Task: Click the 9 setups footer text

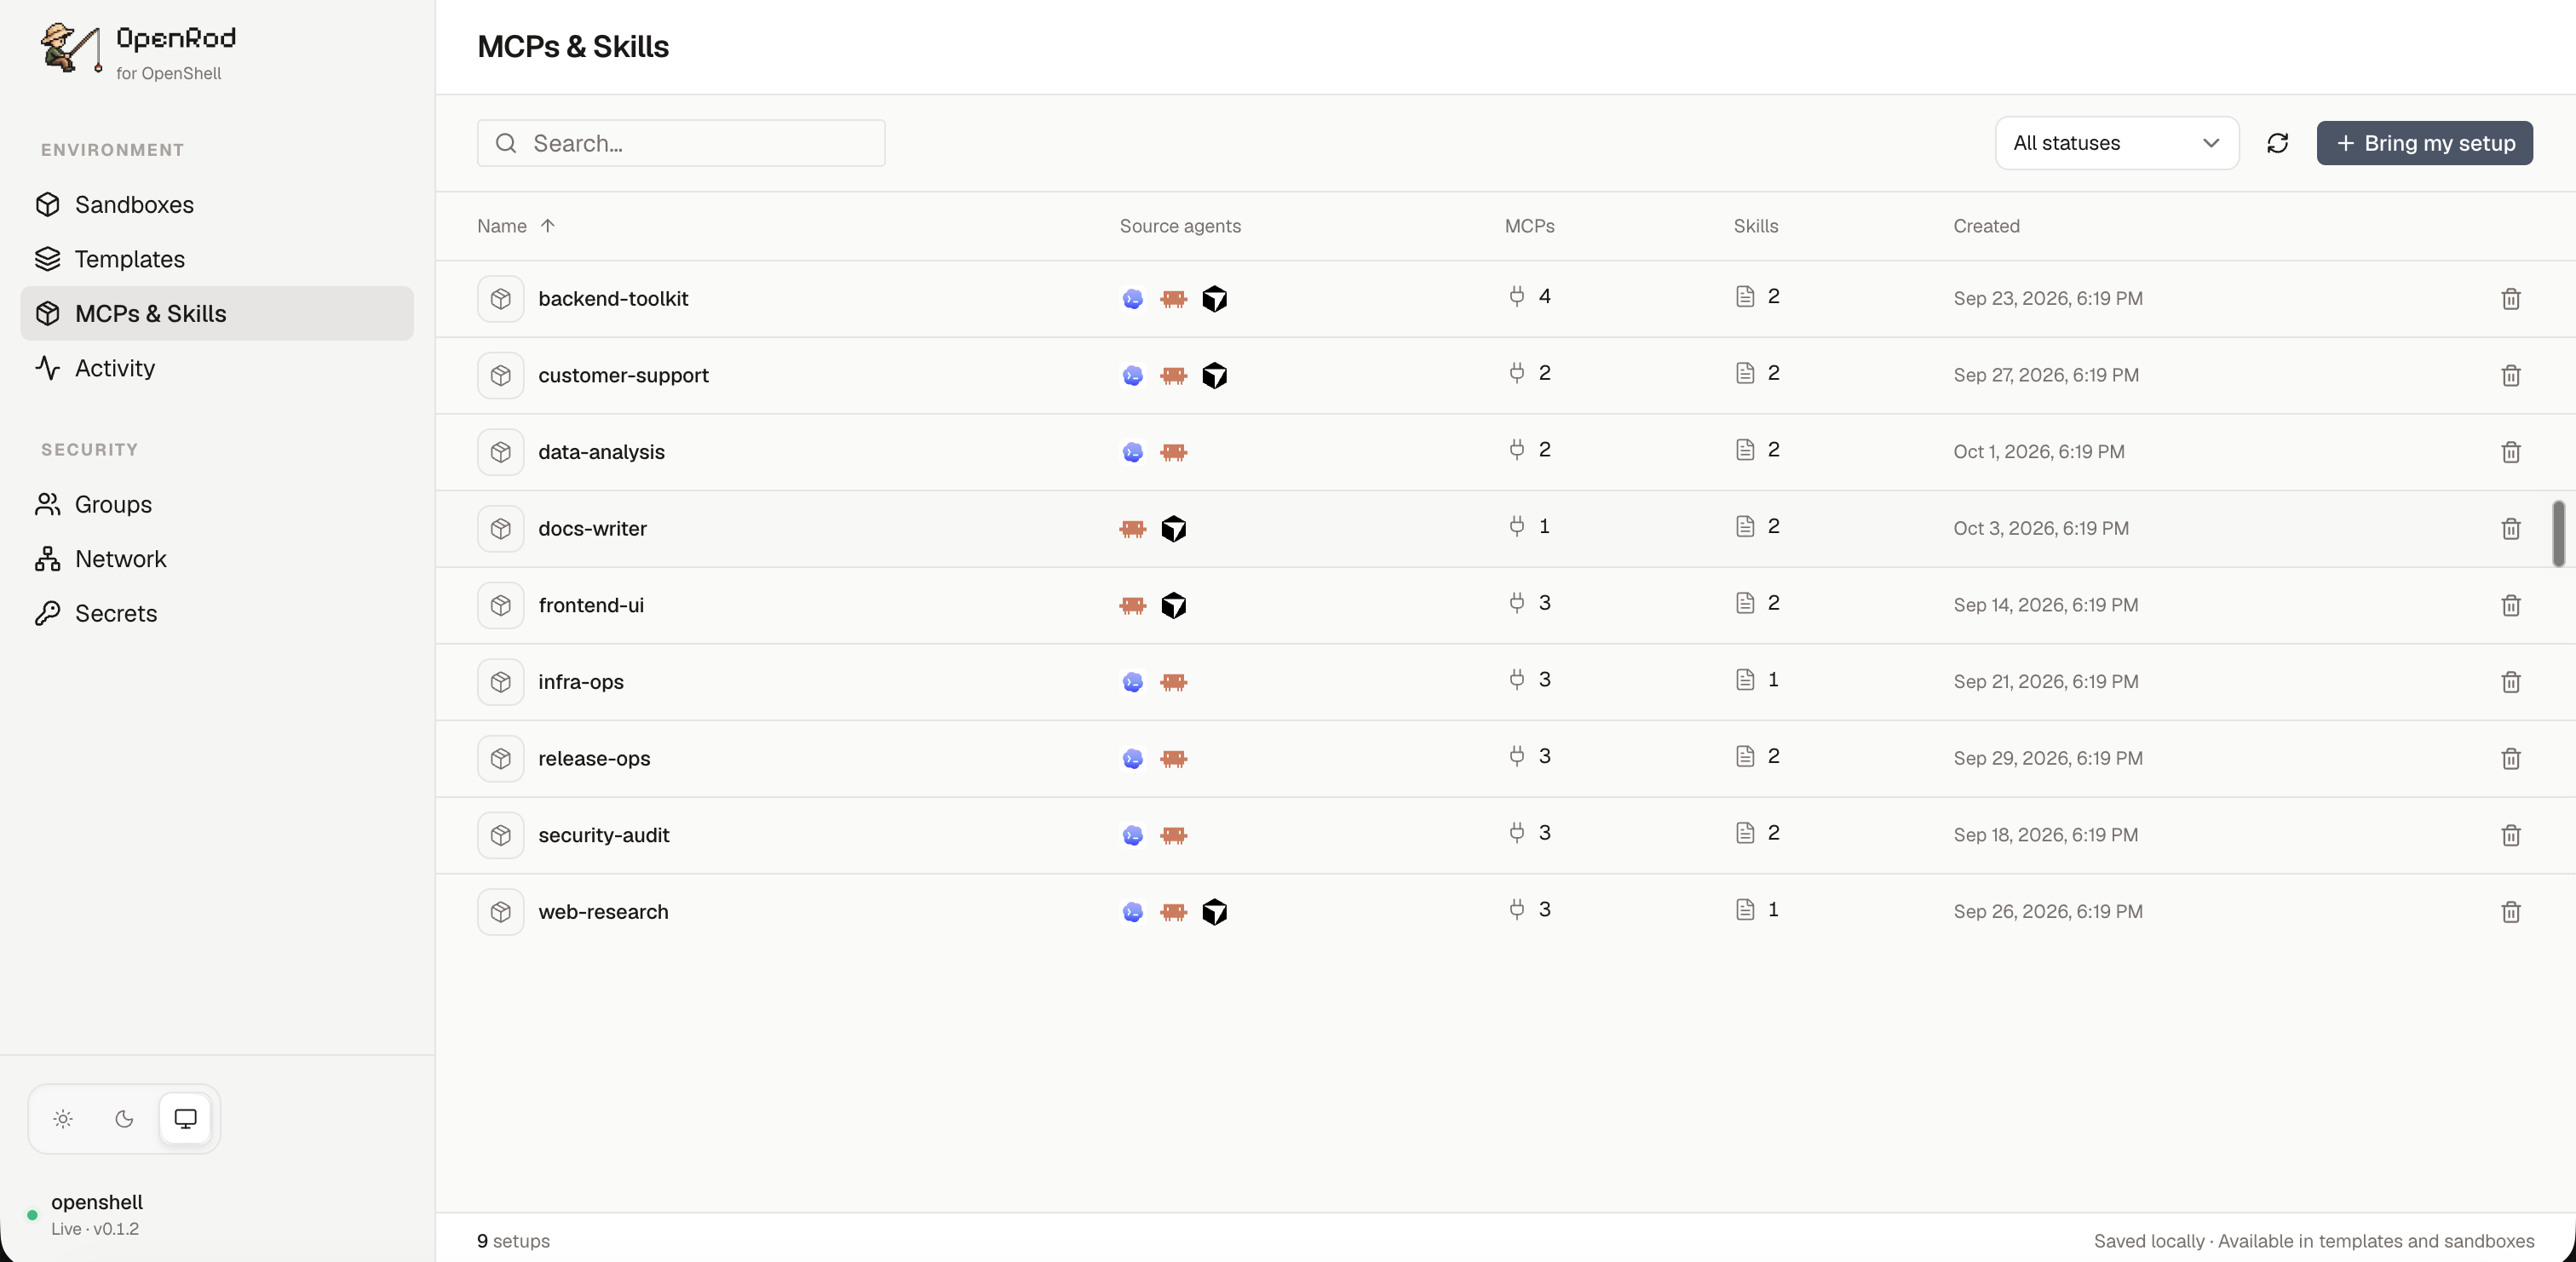Action: click(x=513, y=1240)
